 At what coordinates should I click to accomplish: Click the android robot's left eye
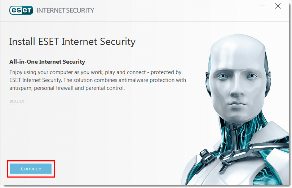pos(223,76)
